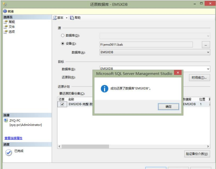
Task: Expand the target database EMSXDB dropdown
Action: tap(208, 69)
